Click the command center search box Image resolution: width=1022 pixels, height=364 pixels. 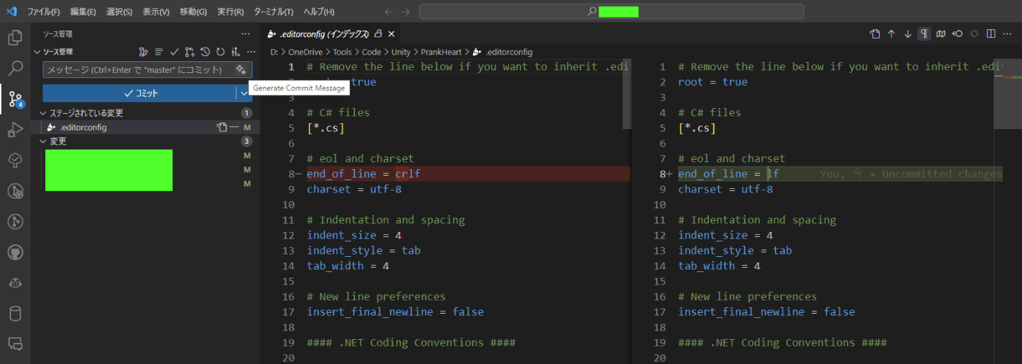point(612,12)
